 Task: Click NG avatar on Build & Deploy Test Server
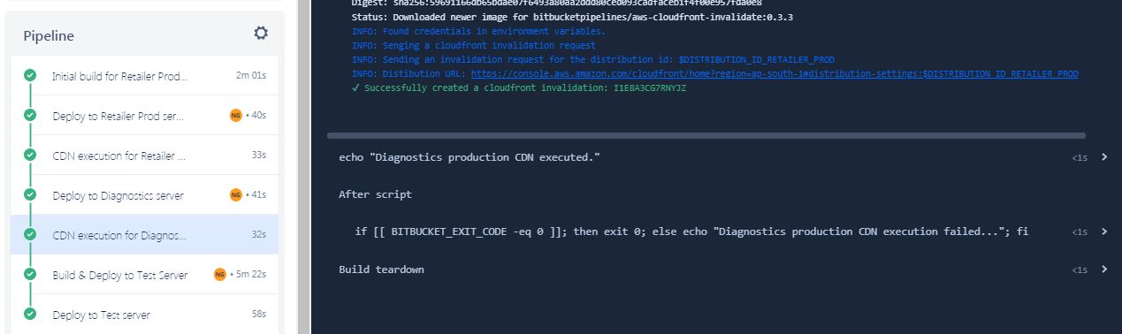[x=219, y=275]
